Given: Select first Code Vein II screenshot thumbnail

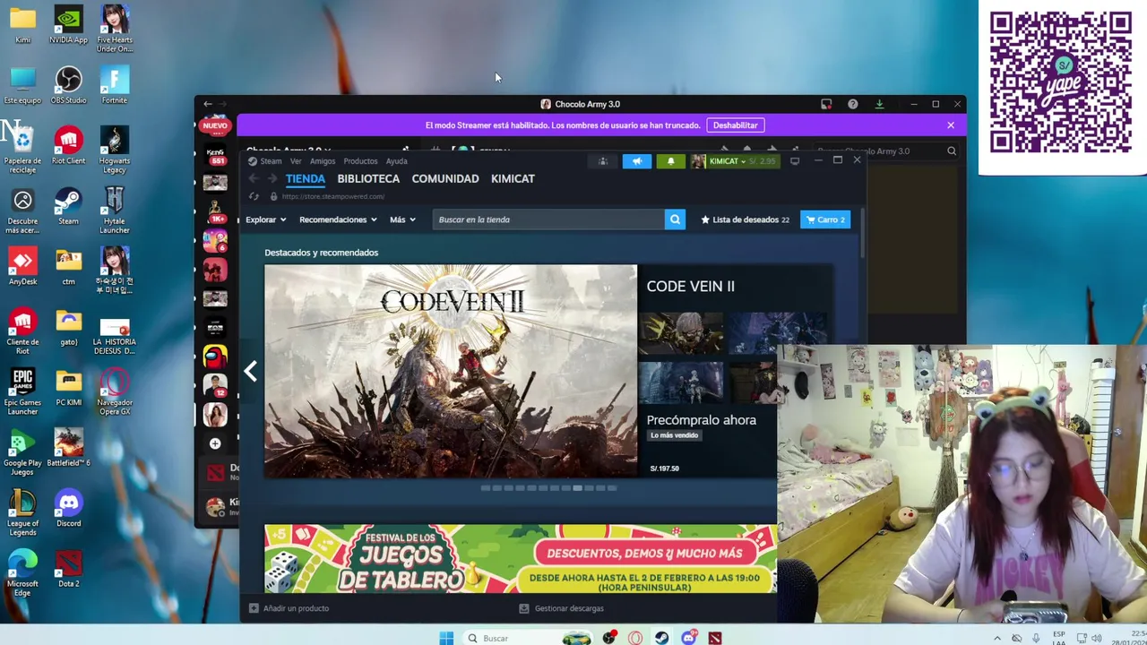Looking at the screenshot, I should point(681,333).
